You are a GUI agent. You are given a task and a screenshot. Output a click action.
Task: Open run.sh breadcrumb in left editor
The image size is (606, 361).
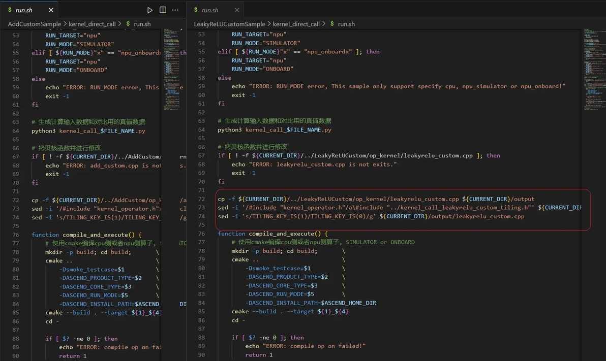[x=142, y=24]
